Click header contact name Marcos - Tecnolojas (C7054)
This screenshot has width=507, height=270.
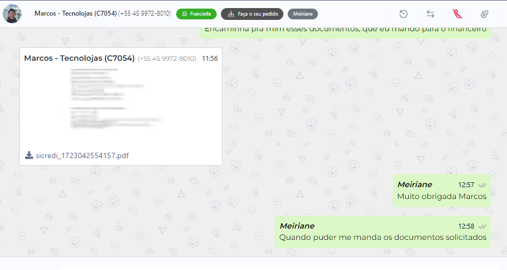coord(75,13)
